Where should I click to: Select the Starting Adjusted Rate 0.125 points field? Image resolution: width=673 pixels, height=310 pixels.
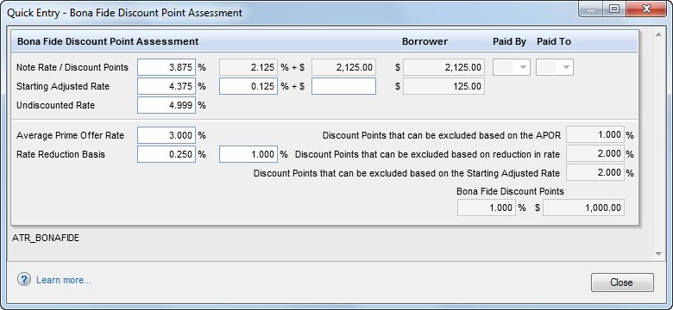point(248,86)
